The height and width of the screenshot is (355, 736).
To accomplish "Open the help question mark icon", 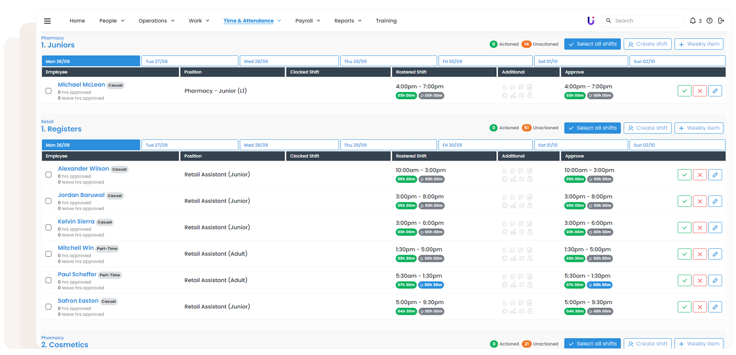I will (709, 21).
